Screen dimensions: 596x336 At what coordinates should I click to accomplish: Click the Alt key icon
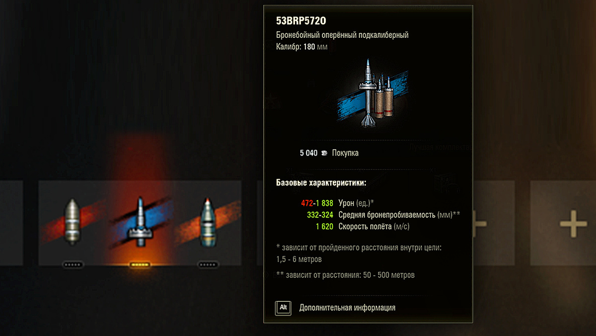(x=283, y=308)
